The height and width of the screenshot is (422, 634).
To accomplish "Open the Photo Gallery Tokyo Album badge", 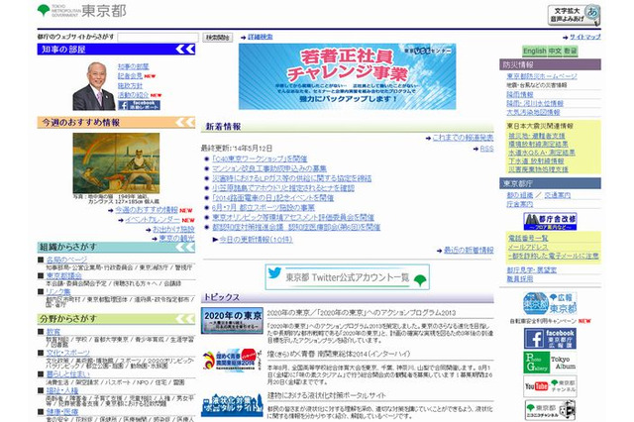I will (550, 362).
